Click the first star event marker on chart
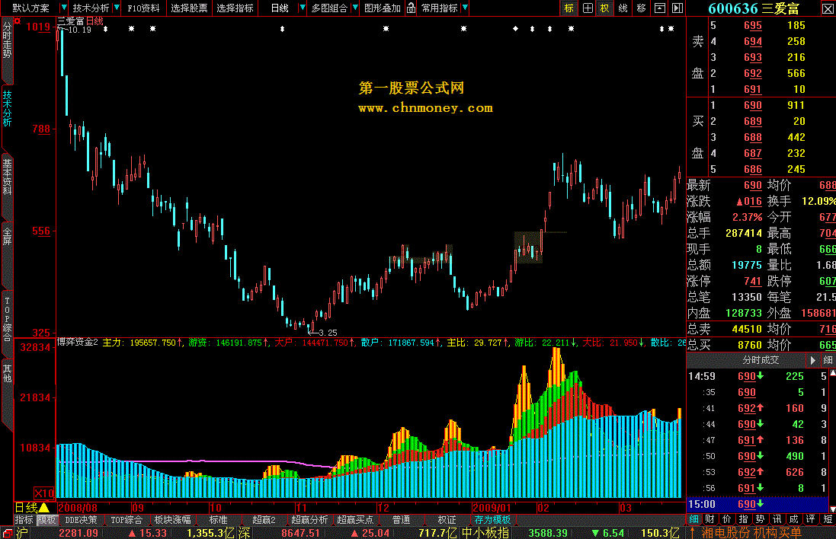The height and width of the screenshot is (539, 836). tap(131, 28)
